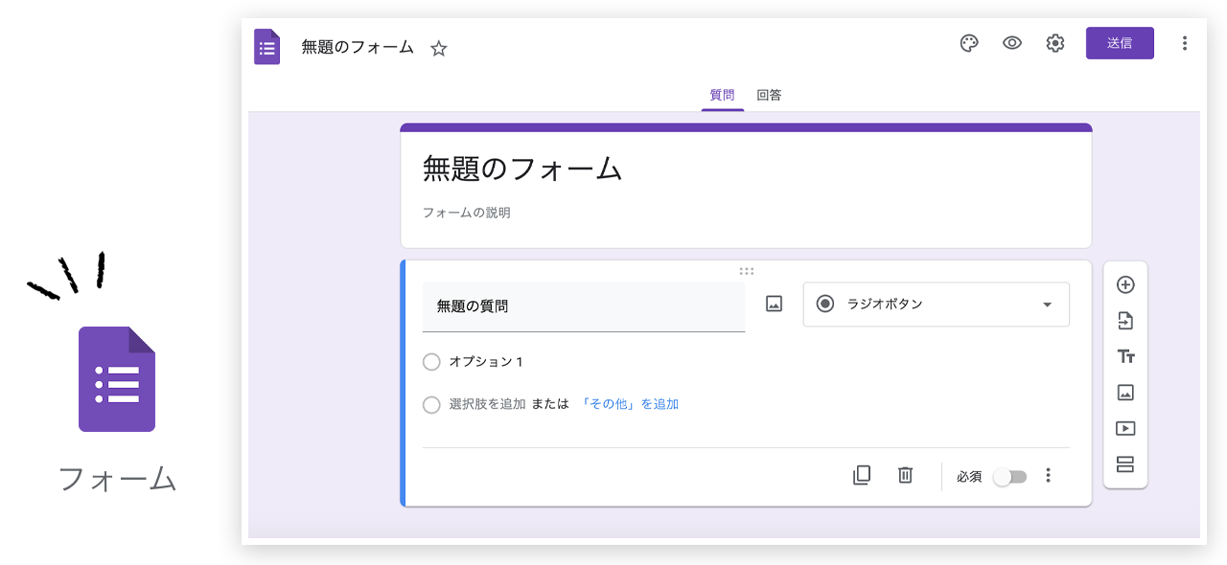This screenshot has height=565, width=1227.
Task: Open the top-right more options menu
Action: (1185, 43)
